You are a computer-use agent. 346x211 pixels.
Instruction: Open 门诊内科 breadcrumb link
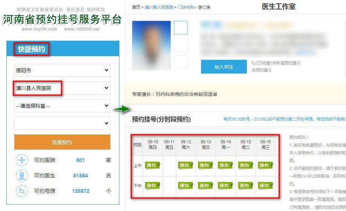[186, 7]
